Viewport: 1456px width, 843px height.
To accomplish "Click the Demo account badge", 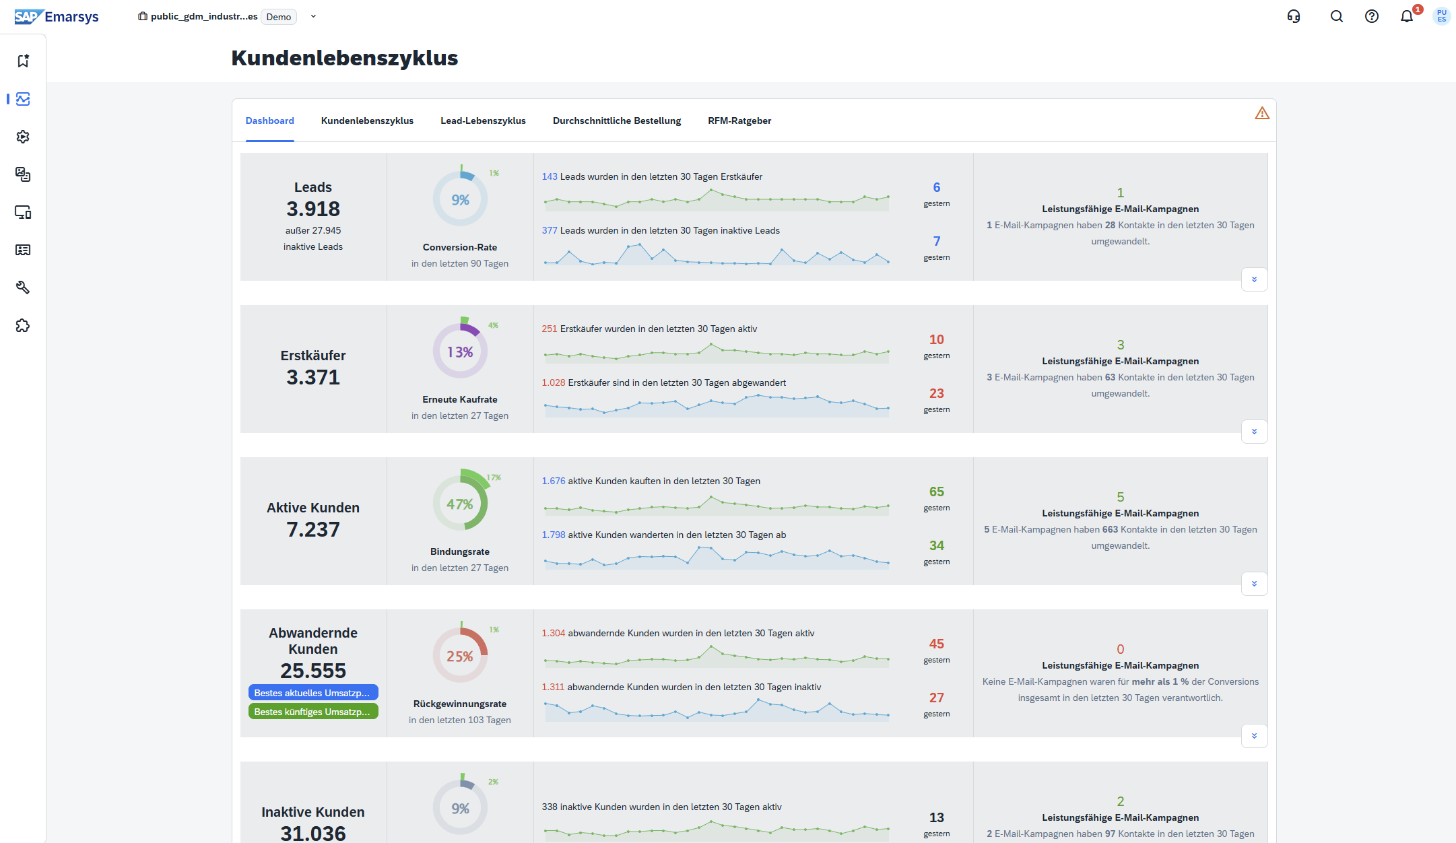I will (279, 17).
